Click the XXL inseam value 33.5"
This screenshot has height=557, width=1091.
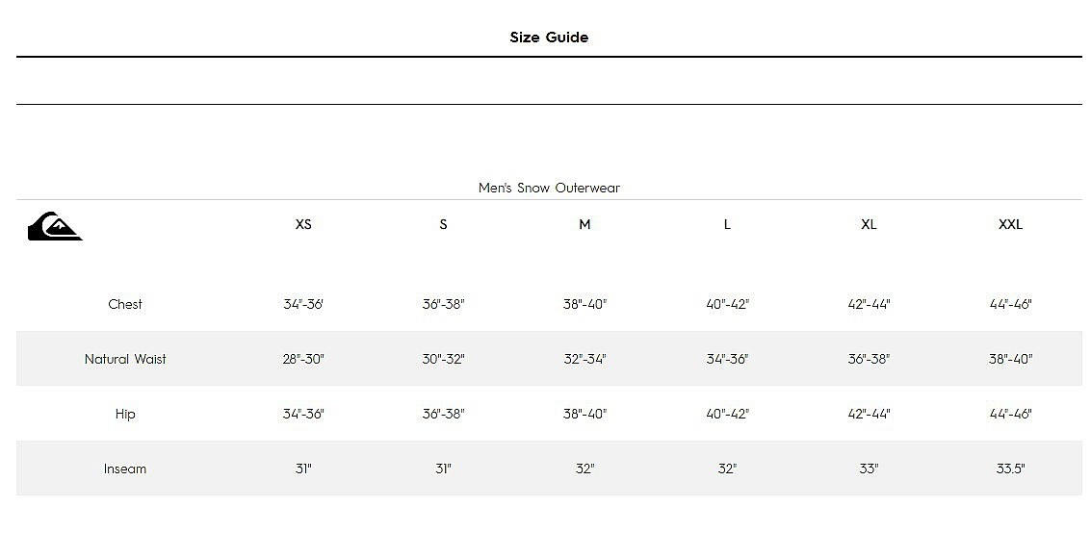[1010, 468]
